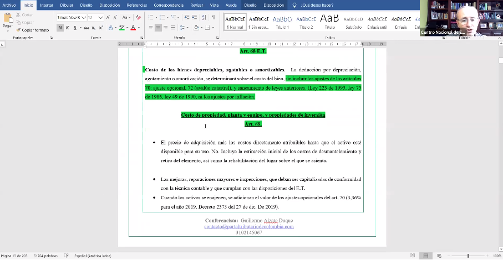Switch to the Dibujar tab
Screen dimensions: 503x260
[x=67, y=5]
